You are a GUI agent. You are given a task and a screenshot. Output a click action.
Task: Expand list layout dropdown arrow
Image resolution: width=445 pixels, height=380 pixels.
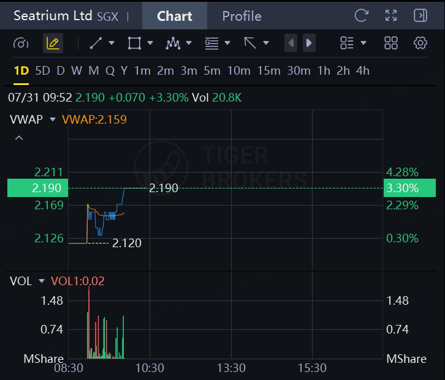(x=363, y=43)
